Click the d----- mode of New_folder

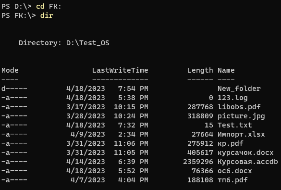[14, 89]
